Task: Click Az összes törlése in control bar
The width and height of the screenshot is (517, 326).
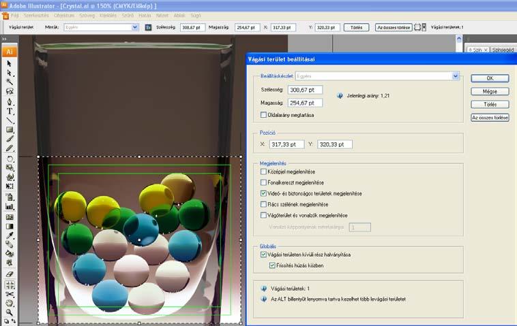Action: pos(394,28)
